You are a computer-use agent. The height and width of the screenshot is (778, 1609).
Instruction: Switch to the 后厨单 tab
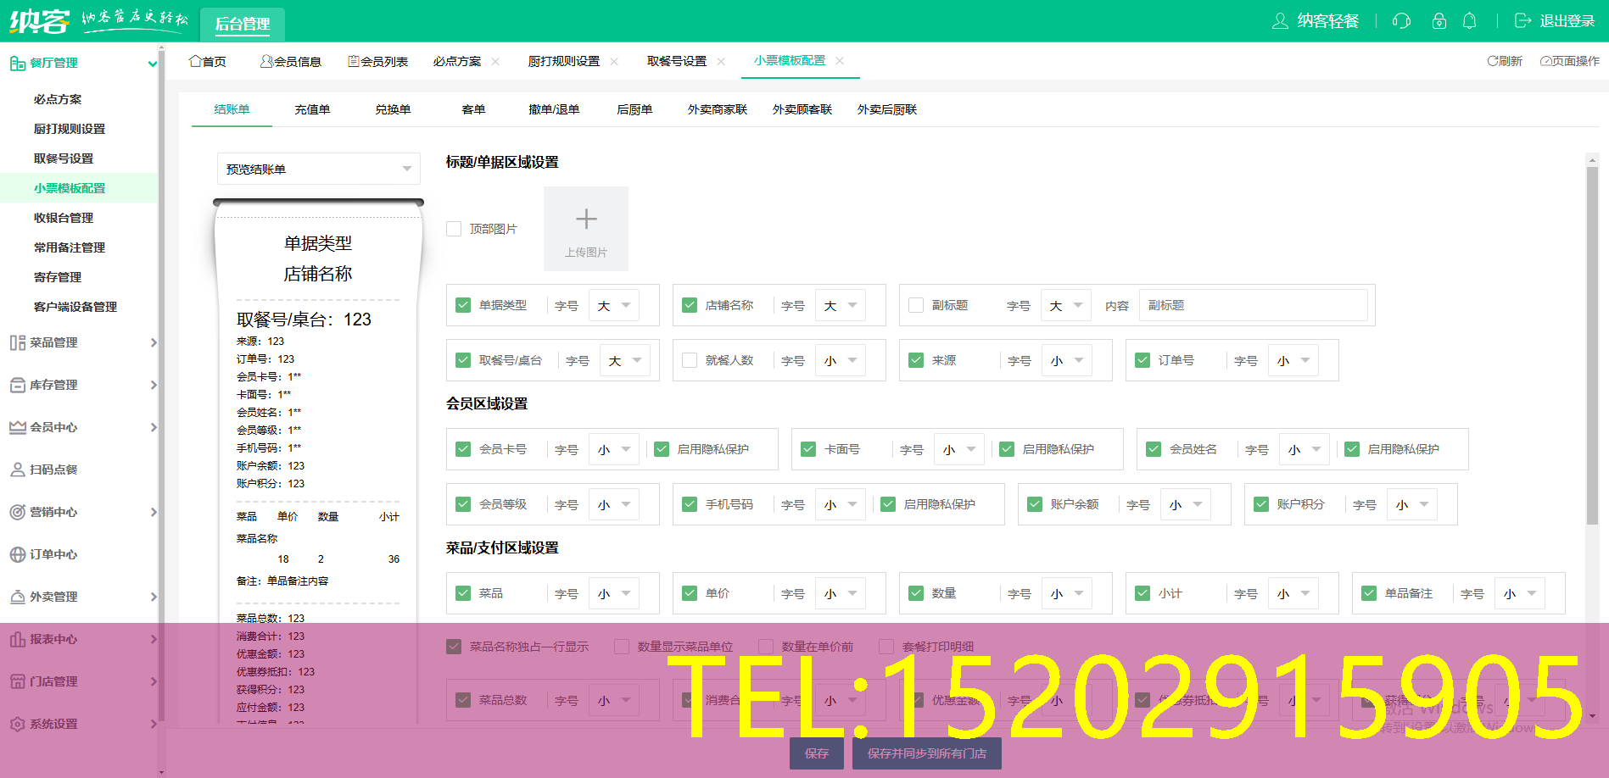[x=634, y=108]
